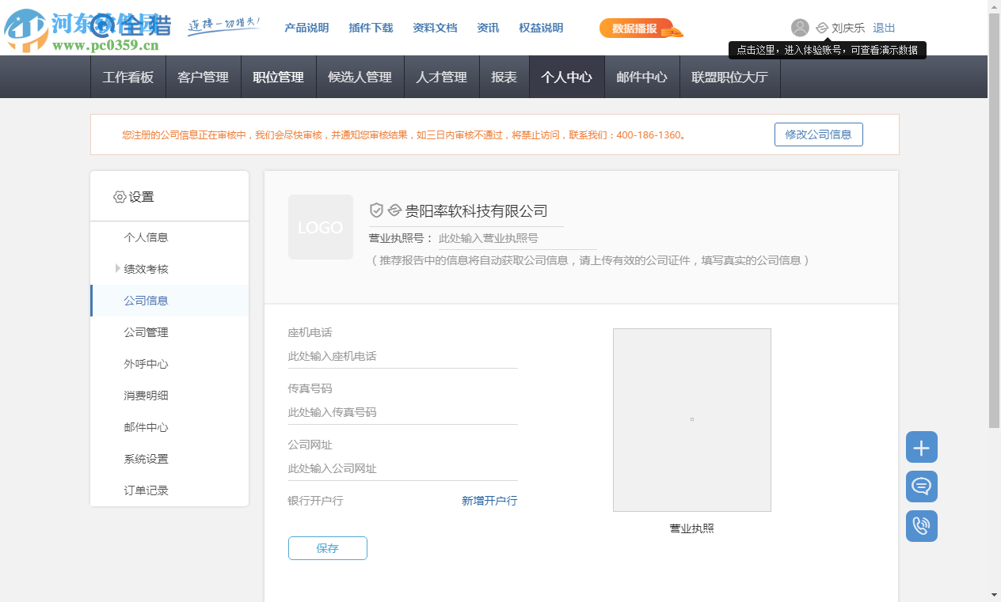Viewport: 1001px width, 602px height.
Task: Select 邮件中心 in the sidebar
Action: (169, 427)
